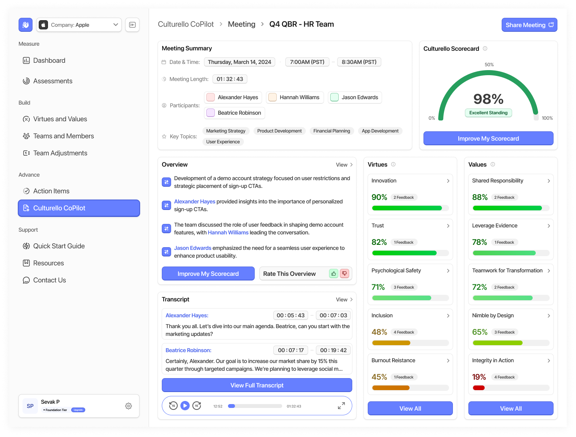
Task: Go to Teams and Members
Action: point(63,136)
